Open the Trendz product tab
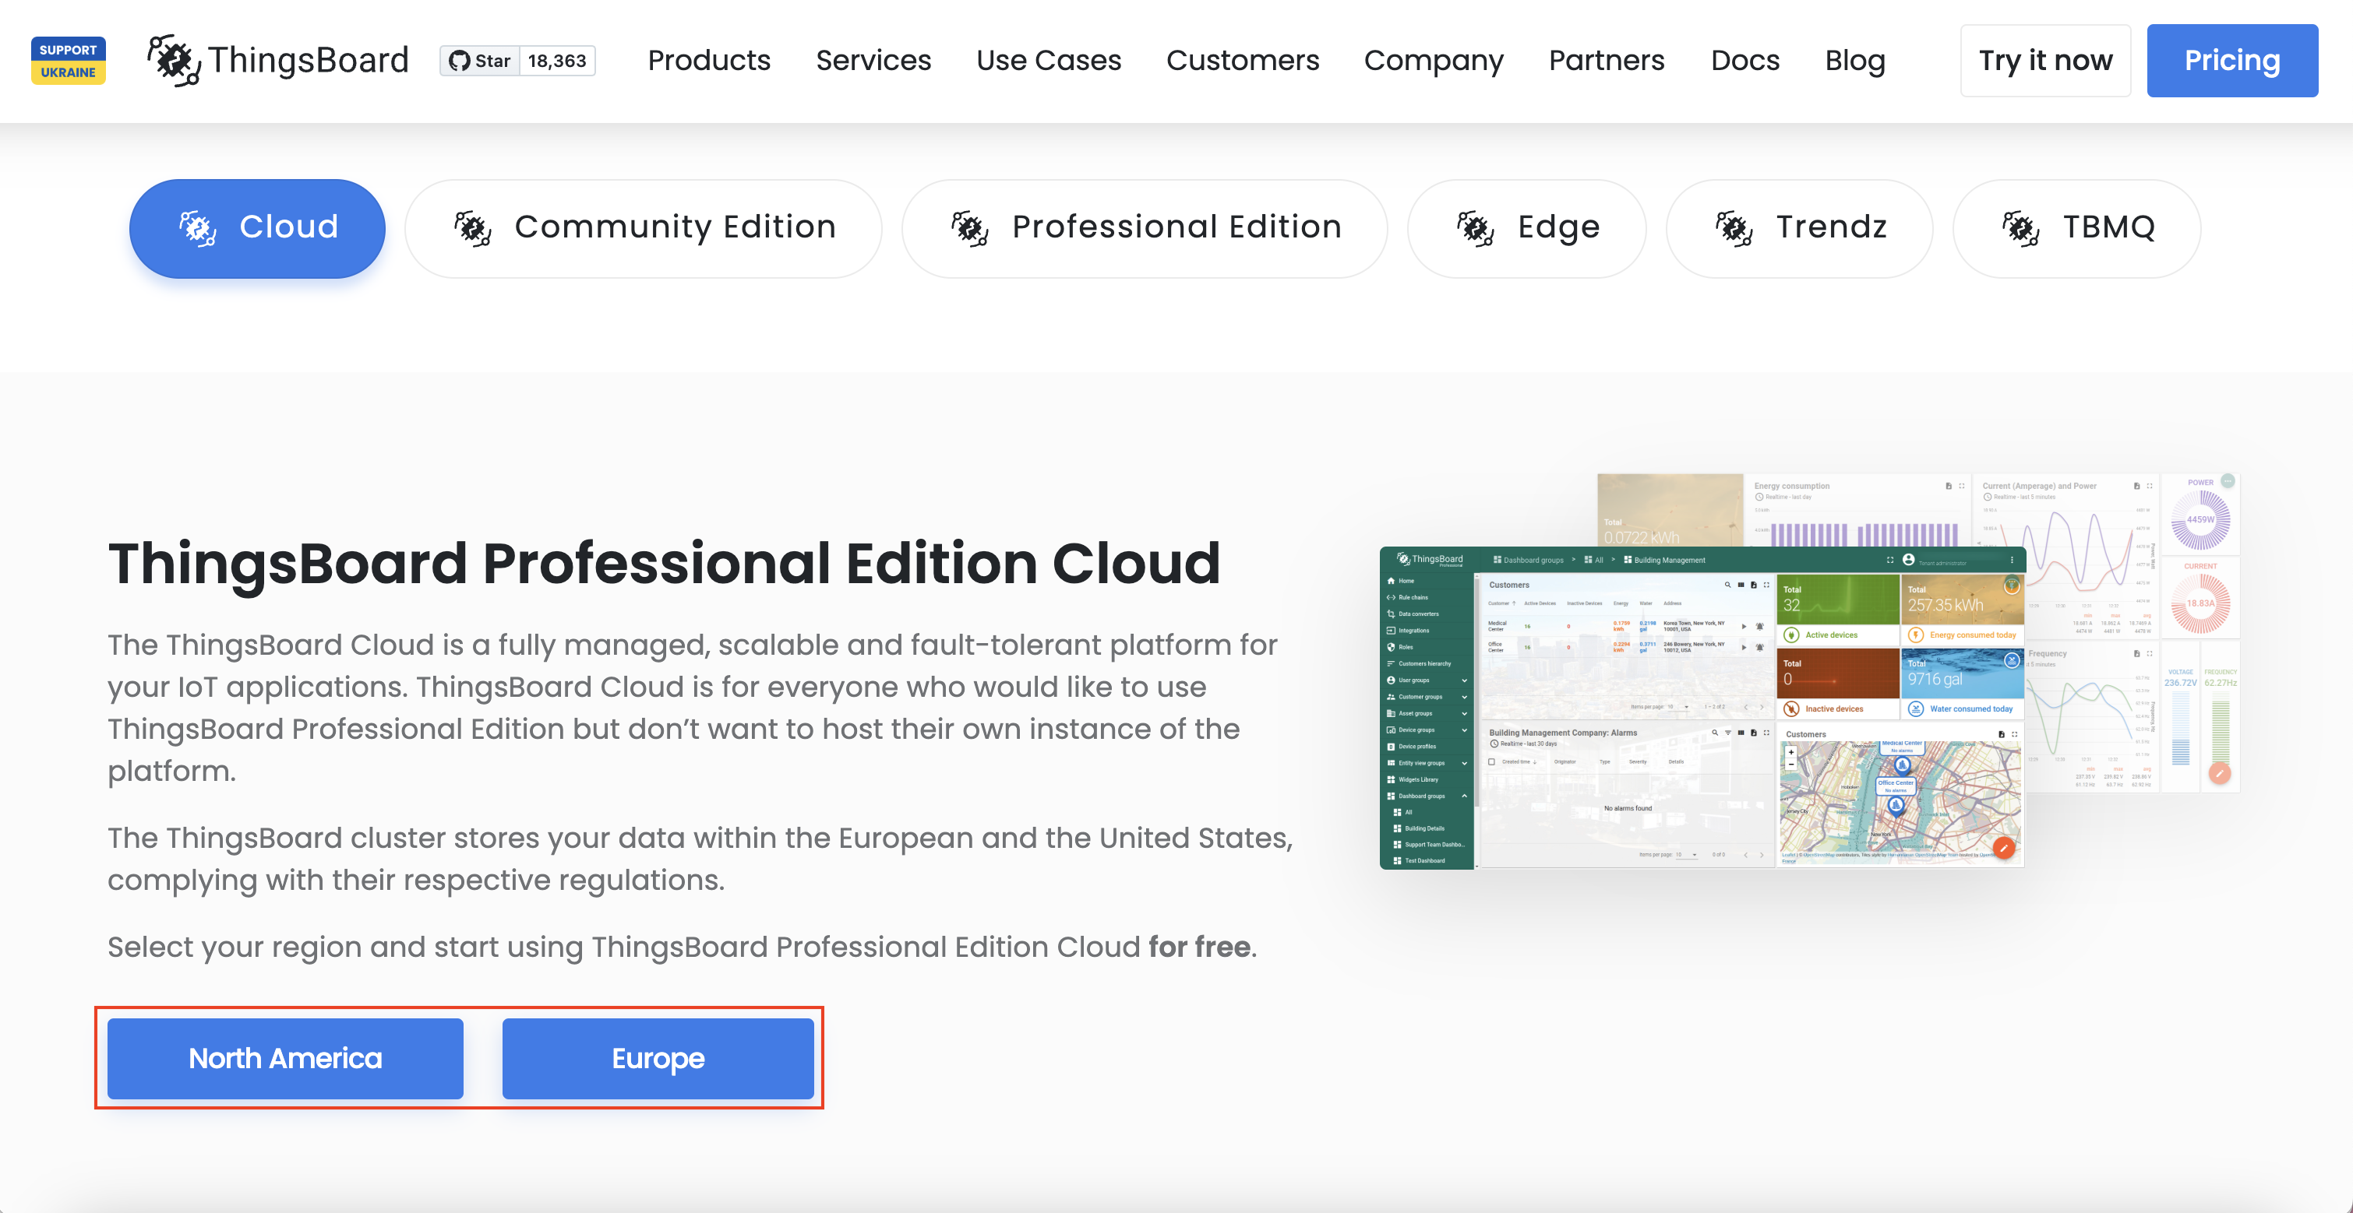Image resolution: width=2353 pixels, height=1213 pixels. (x=1800, y=228)
